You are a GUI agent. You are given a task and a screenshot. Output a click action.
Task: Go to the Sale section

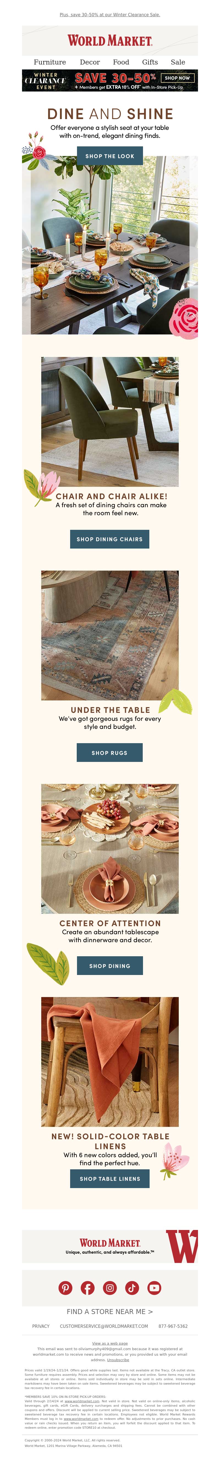click(178, 62)
